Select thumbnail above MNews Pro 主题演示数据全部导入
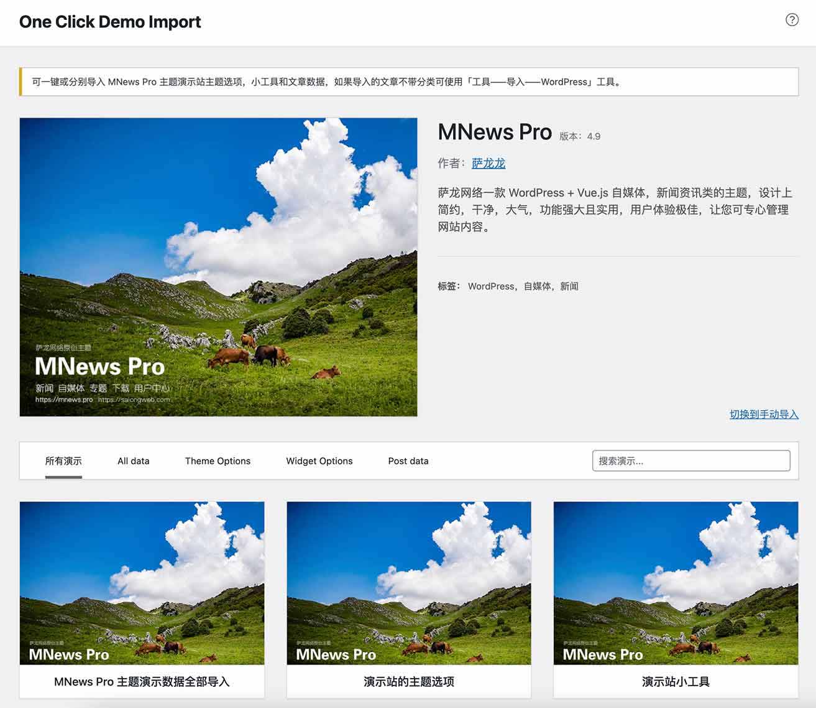Screen dimensions: 816x708 click(x=142, y=583)
